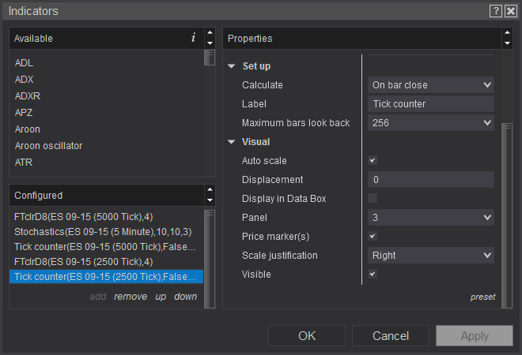This screenshot has width=522, height=355.
Task: Open Maximum bars look back dropdown
Action: pos(431,123)
